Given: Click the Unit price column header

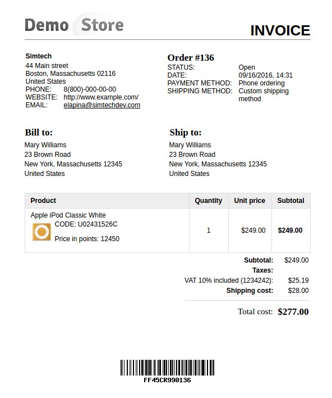Looking at the screenshot, I should [x=250, y=201].
